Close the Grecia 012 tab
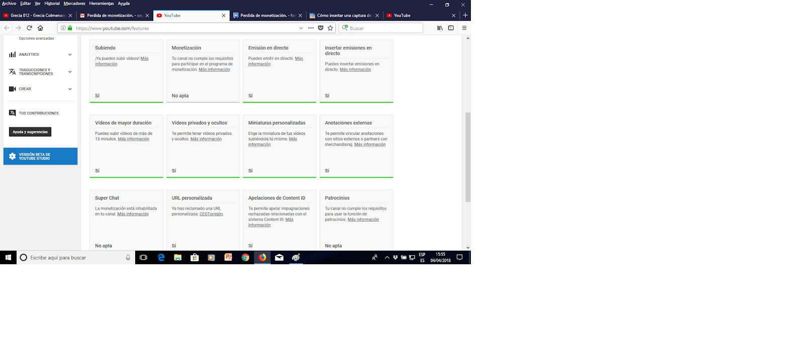Viewport: 804px width, 351px height. [70, 16]
